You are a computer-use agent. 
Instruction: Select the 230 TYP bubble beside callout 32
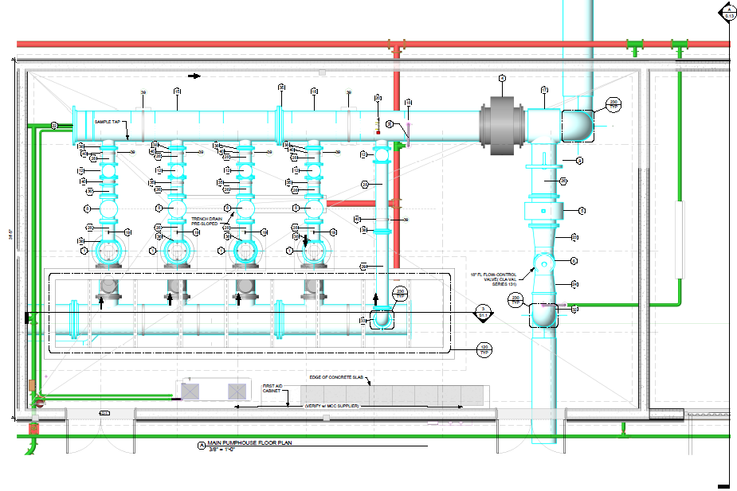pos(516,300)
